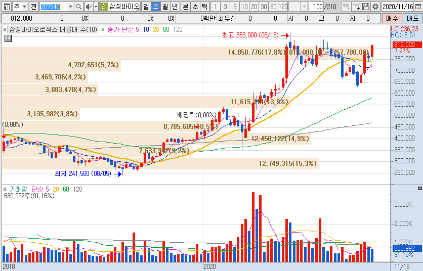Click the 거래량 volume legend label
423x271 pixels.
pyautogui.click(x=19, y=189)
